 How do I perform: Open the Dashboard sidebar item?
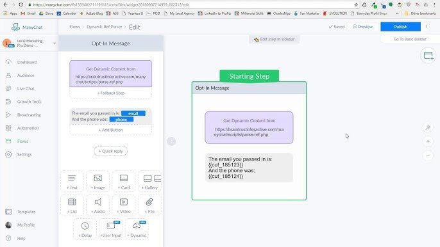(x=22, y=62)
